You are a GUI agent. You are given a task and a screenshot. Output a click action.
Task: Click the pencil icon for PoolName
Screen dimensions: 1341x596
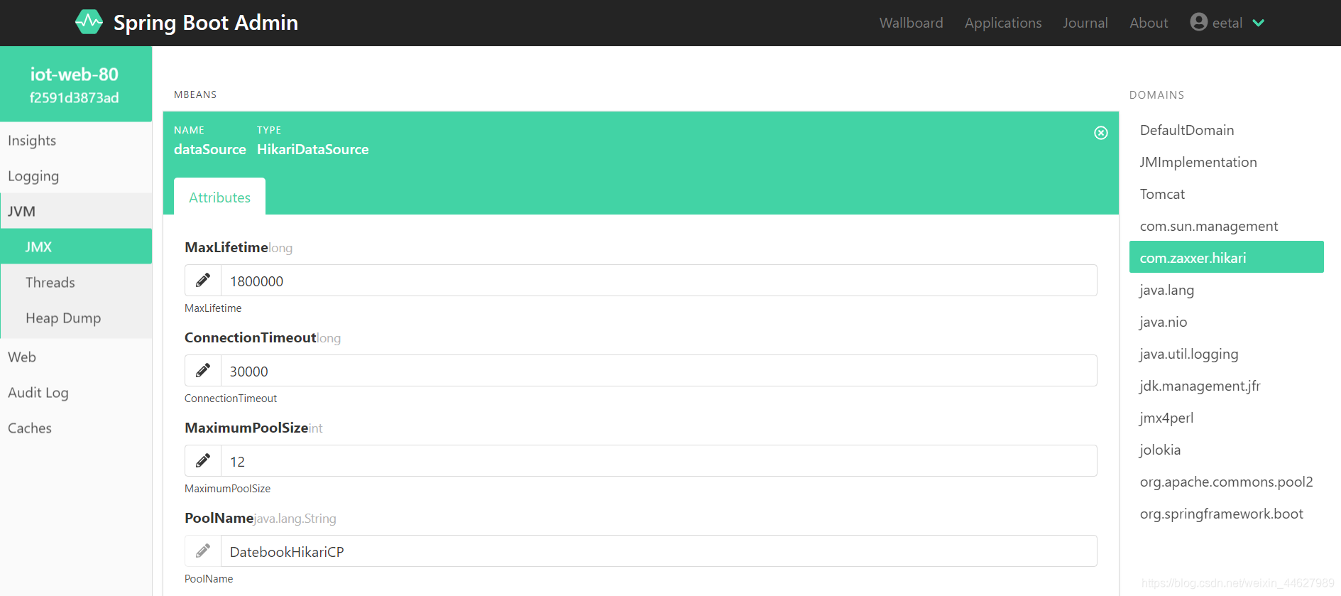click(203, 551)
